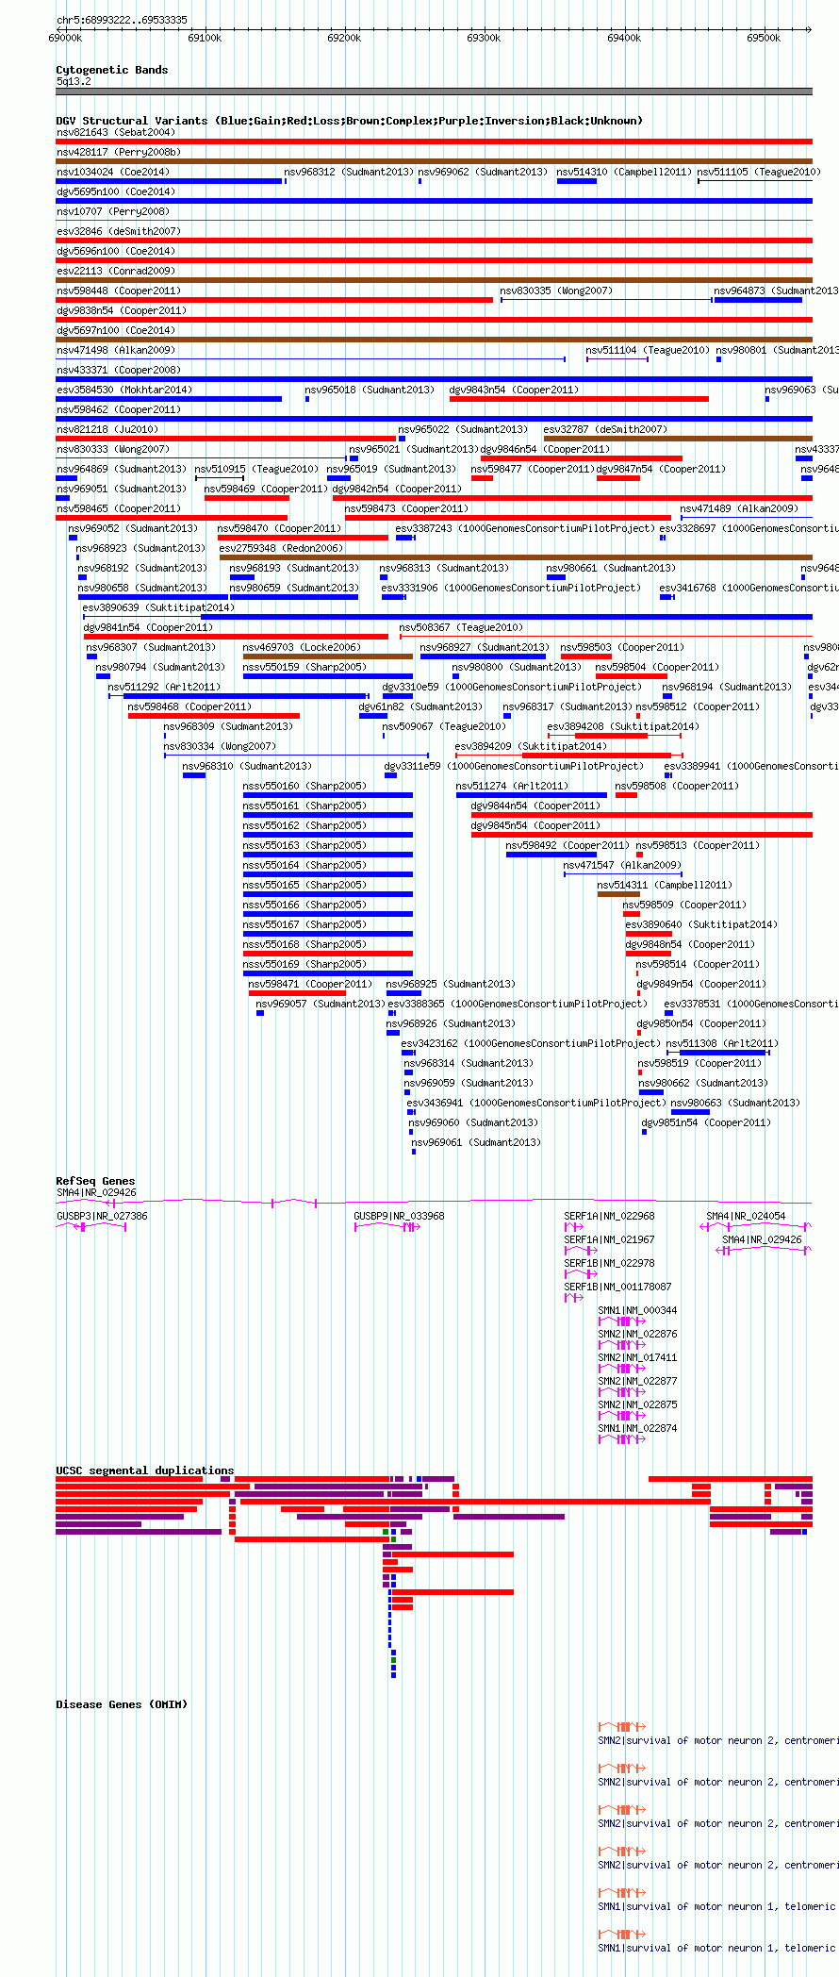Click variant nsv830335 (Wong2007)

(x=556, y=291)
